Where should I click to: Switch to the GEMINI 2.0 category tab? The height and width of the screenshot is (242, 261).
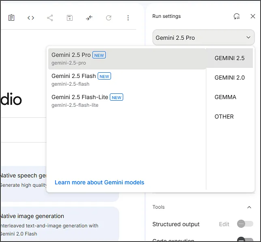229,78
